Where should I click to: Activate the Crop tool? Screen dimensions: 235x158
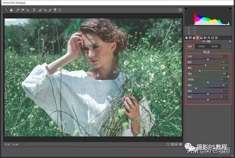[x=34, y=10]
